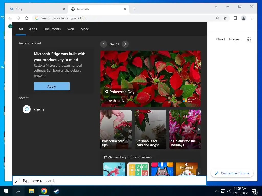Open the Google apps grid
This screenshot has height=196, width=262.
[249, 39]
